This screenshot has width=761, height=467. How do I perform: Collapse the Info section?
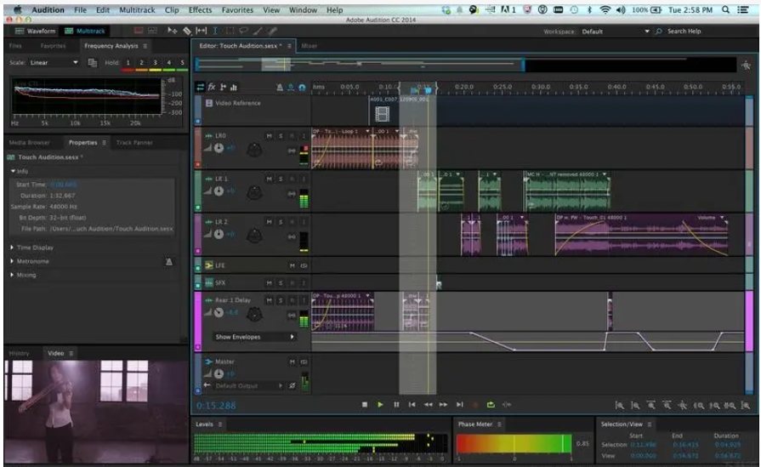[13, 171]
